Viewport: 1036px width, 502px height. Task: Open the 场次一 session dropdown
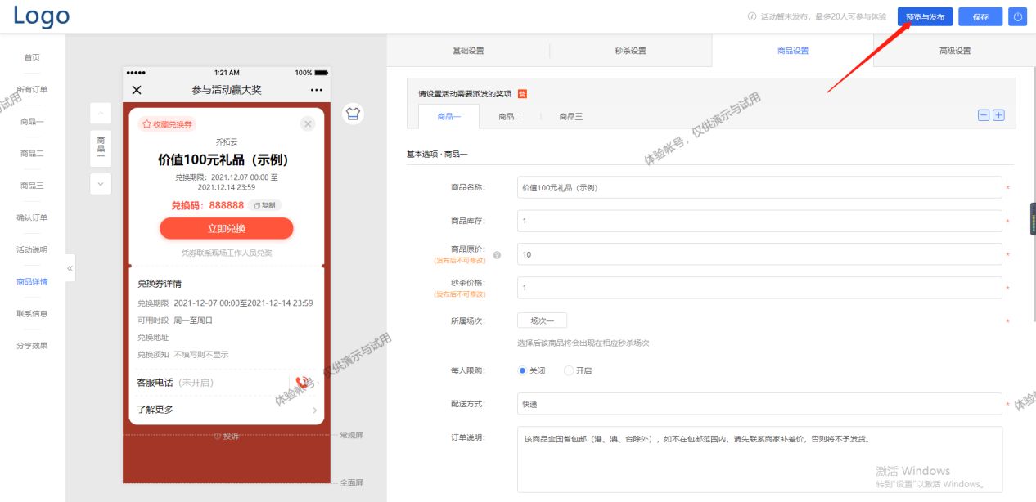[x=540, y=320]
